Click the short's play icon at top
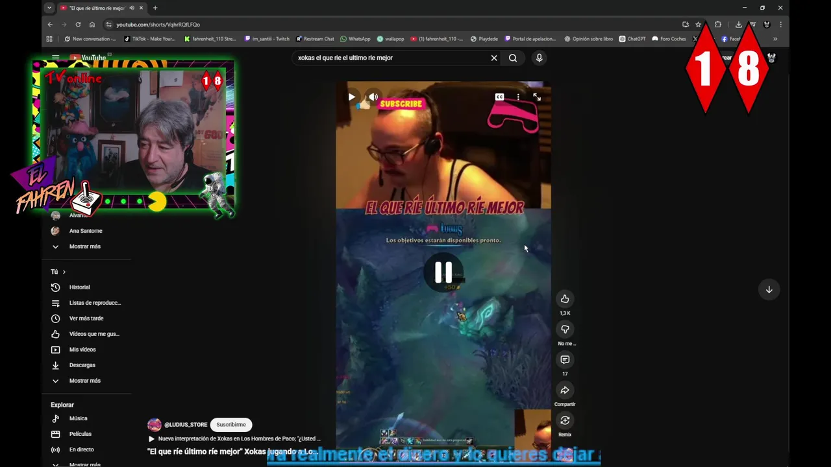Viewport: 831px width, 467px height. [x=352, y=97]
